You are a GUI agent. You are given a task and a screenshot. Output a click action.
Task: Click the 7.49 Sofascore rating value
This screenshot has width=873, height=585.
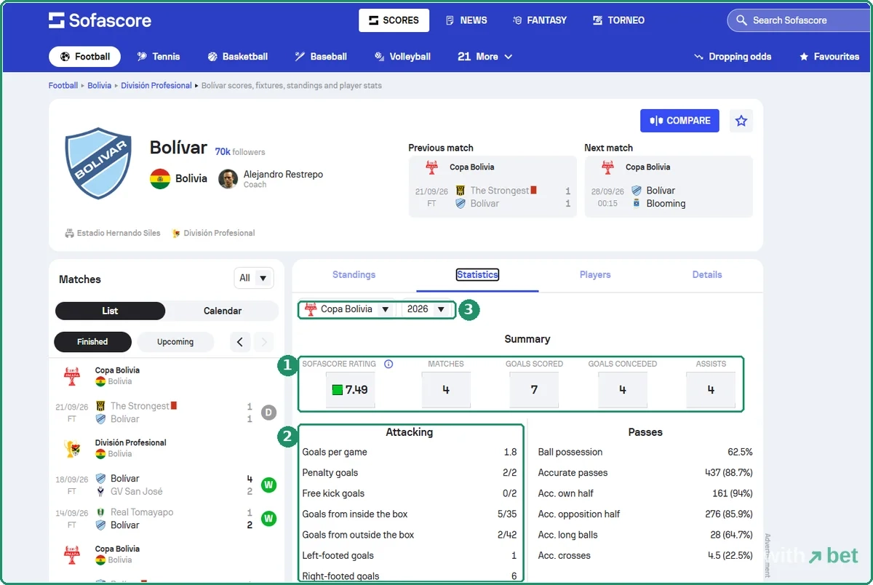350,390
